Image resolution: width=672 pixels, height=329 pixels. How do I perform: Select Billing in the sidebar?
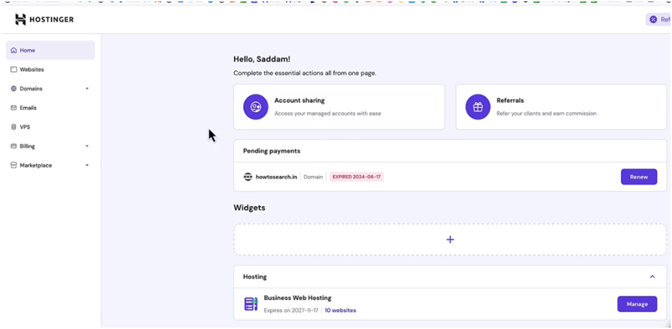(x=27, y=146)
